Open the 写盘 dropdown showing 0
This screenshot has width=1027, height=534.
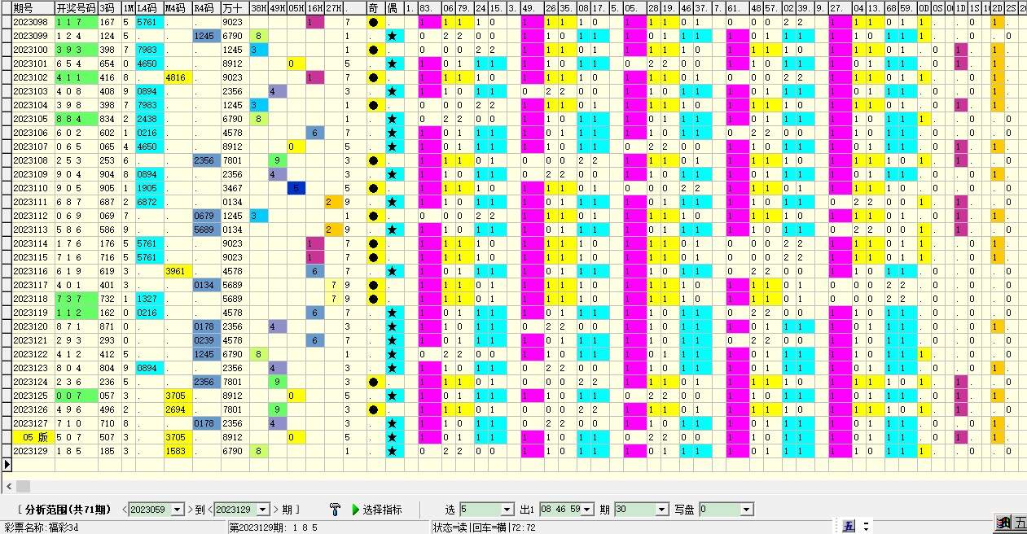coord(745,509)
